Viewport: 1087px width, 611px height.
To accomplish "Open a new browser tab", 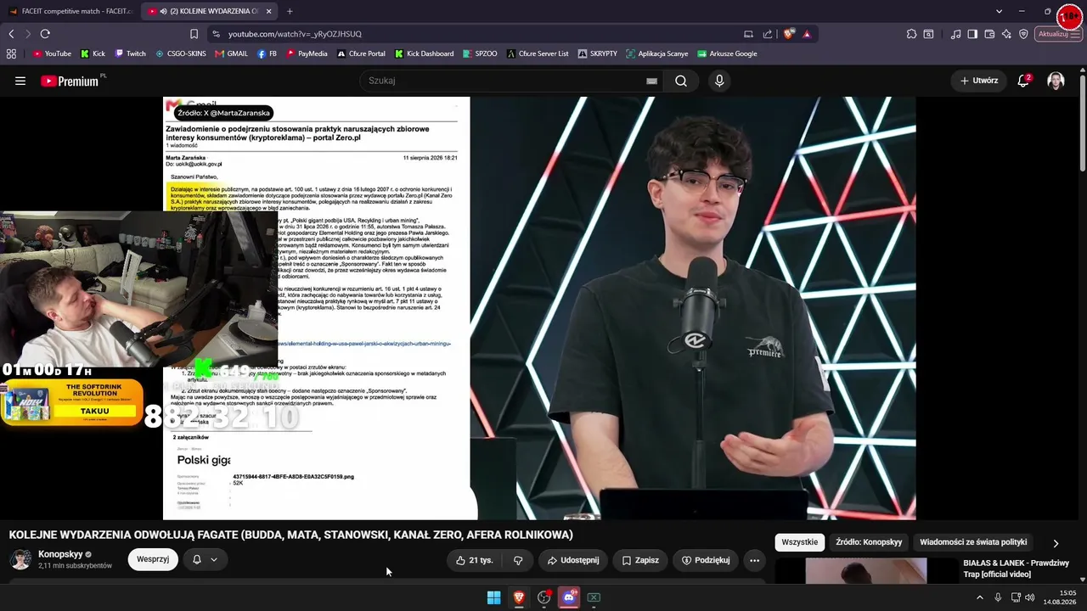I will pos(290,11).
